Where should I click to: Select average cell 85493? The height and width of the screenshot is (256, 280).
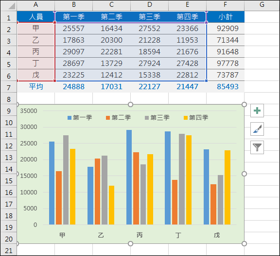[226, 87]
